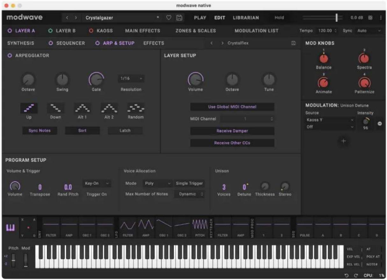Toggle the Hold button
The width and height of the screenshot is (387, 280).
[279, 18]
